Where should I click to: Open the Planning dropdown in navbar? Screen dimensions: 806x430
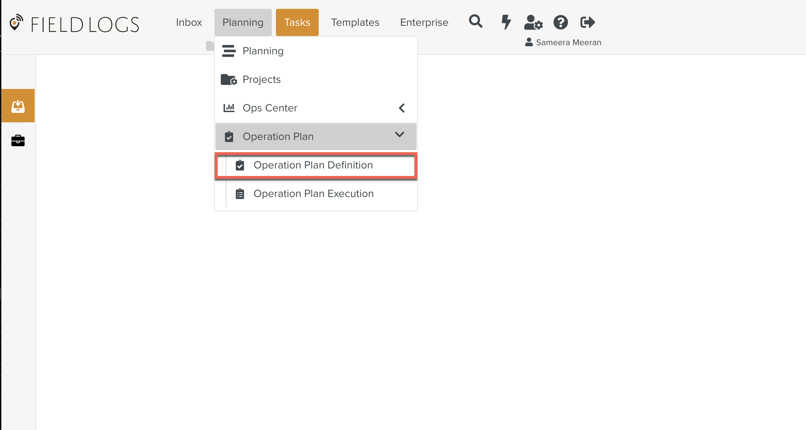click(243, 22)
